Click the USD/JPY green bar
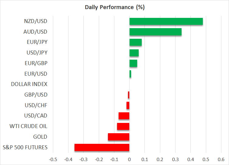229x165 pixels. click(x=134, y=53)
